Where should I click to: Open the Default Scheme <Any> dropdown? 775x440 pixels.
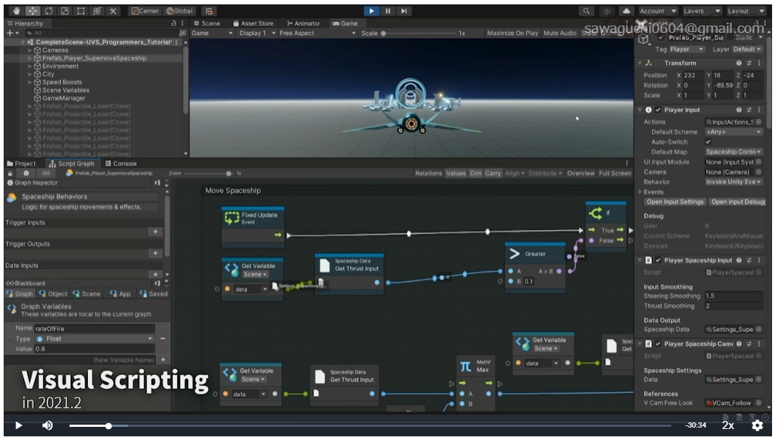[733, 132]
